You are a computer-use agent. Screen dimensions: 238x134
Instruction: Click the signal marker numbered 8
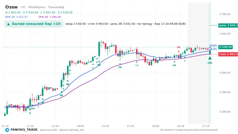point(97,62)
